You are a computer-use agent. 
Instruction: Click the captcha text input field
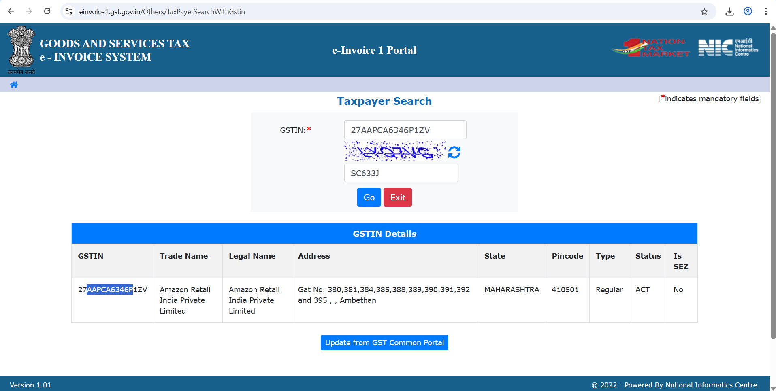tap(401, 173)
